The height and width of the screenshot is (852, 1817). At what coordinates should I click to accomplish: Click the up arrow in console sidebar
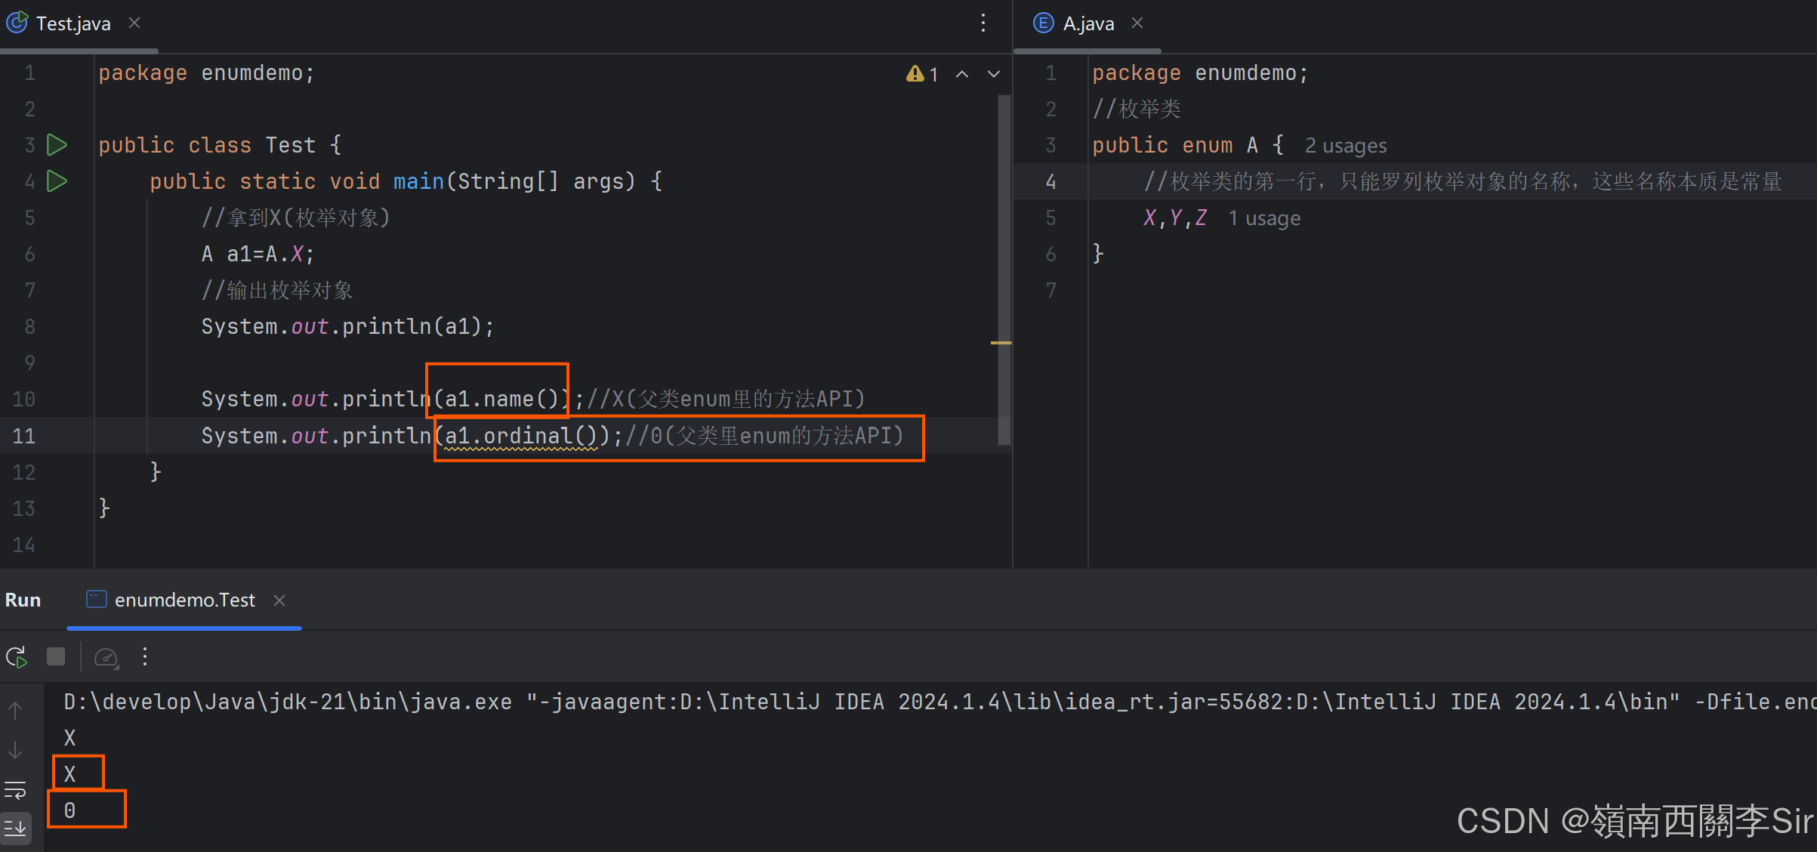15,711
